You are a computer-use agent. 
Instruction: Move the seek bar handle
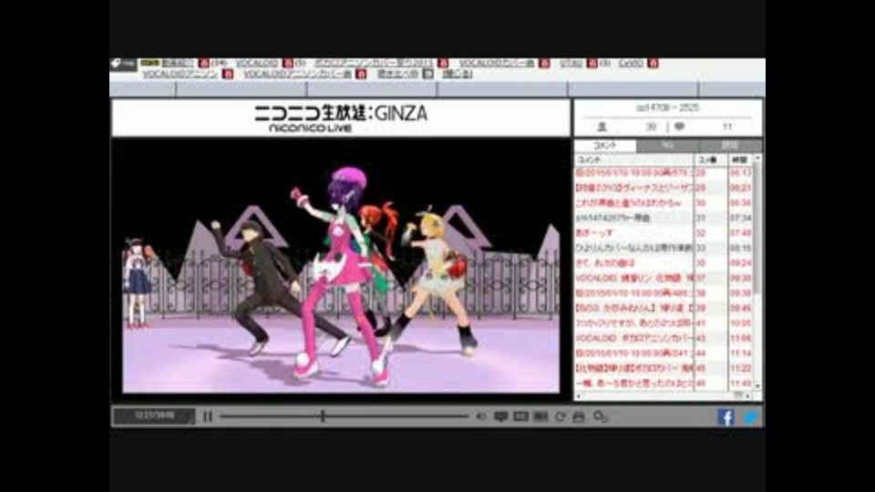pos(323,416)
